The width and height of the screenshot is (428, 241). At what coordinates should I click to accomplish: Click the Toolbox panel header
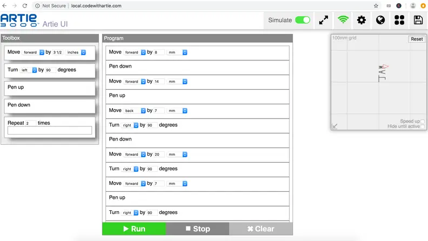coord(50,38)
